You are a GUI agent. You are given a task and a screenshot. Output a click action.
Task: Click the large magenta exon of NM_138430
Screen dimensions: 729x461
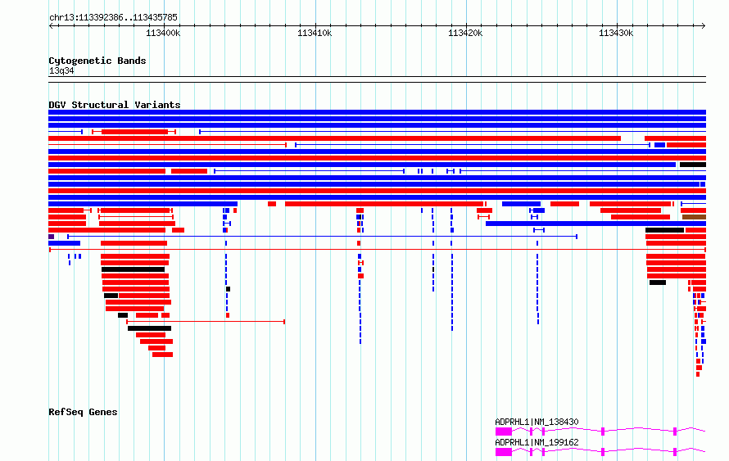504,432
